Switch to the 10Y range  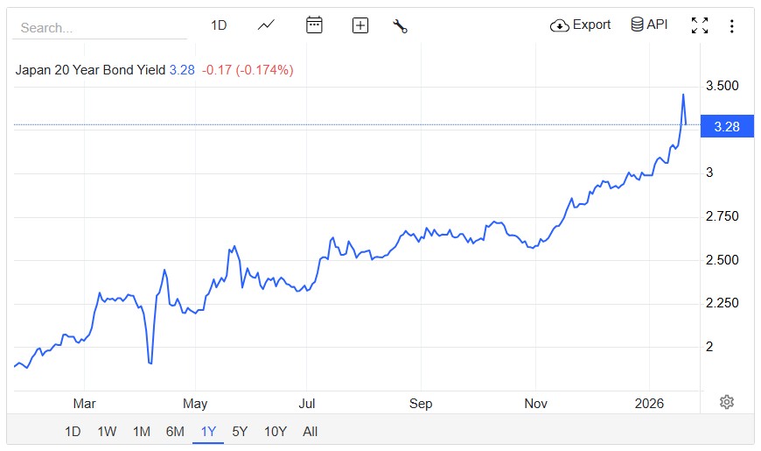tap(276, 431)
